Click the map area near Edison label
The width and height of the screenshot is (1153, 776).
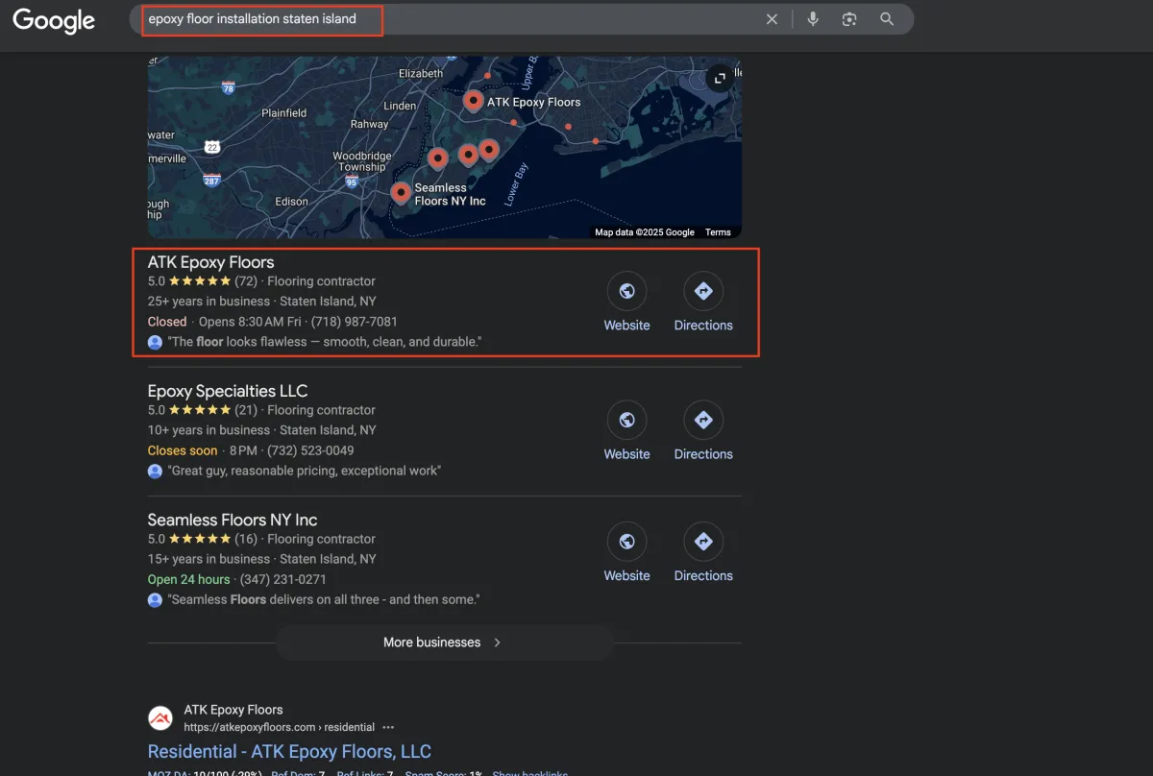coord(291,202)
